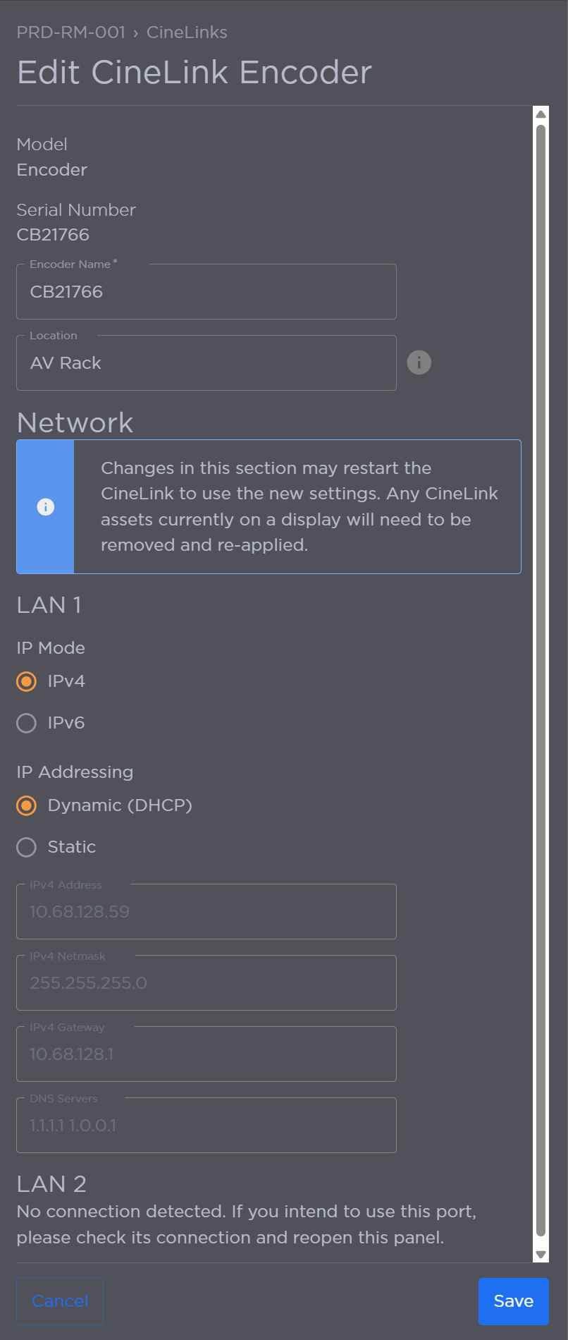Click the IPv4 Gateway field
The height and width of the screenshot is (1340, 568).
206,1054
